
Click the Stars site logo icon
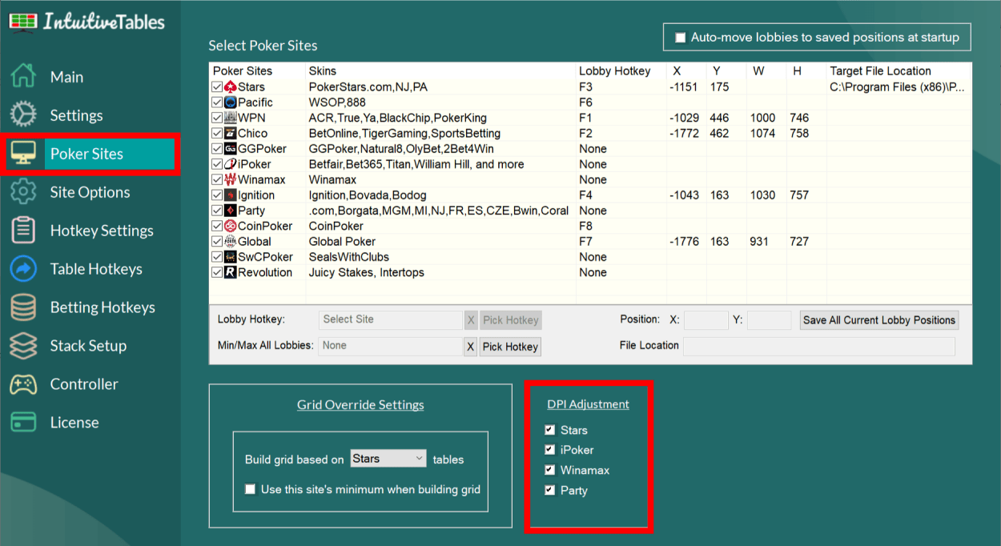point(231,86)
